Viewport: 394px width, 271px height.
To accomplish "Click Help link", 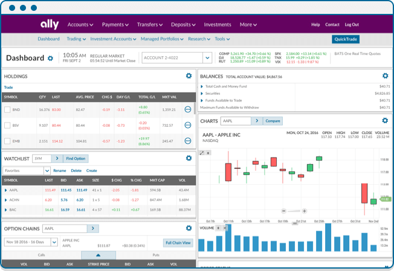I will [x=315, y=25].
